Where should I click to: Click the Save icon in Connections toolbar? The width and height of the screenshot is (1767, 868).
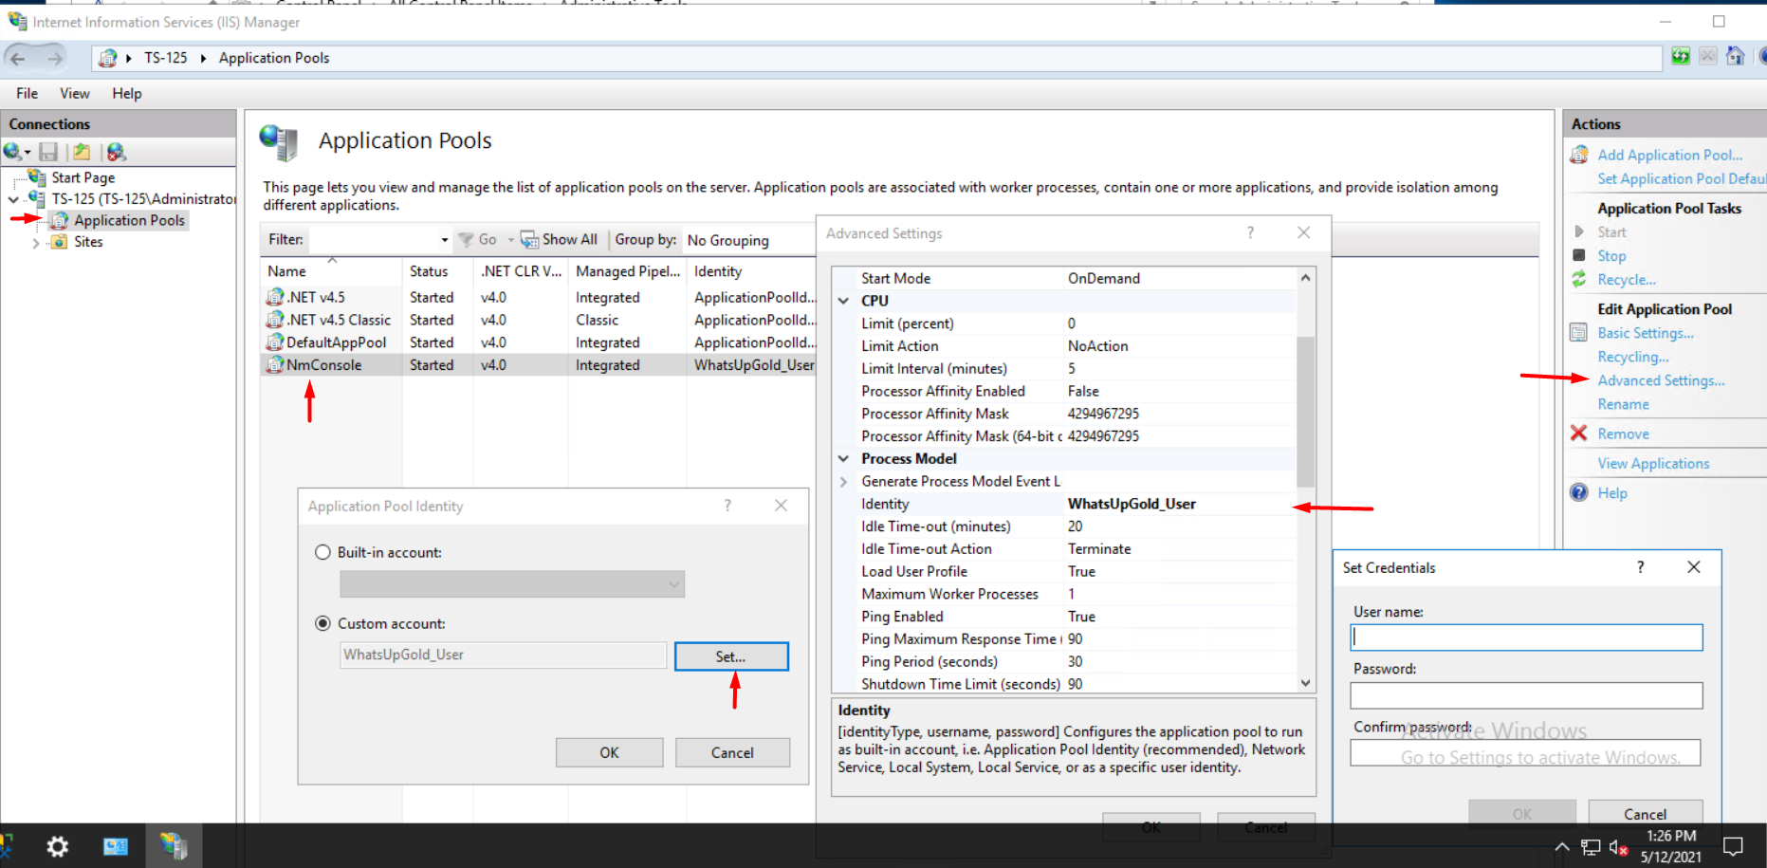[x=48, y=152]
